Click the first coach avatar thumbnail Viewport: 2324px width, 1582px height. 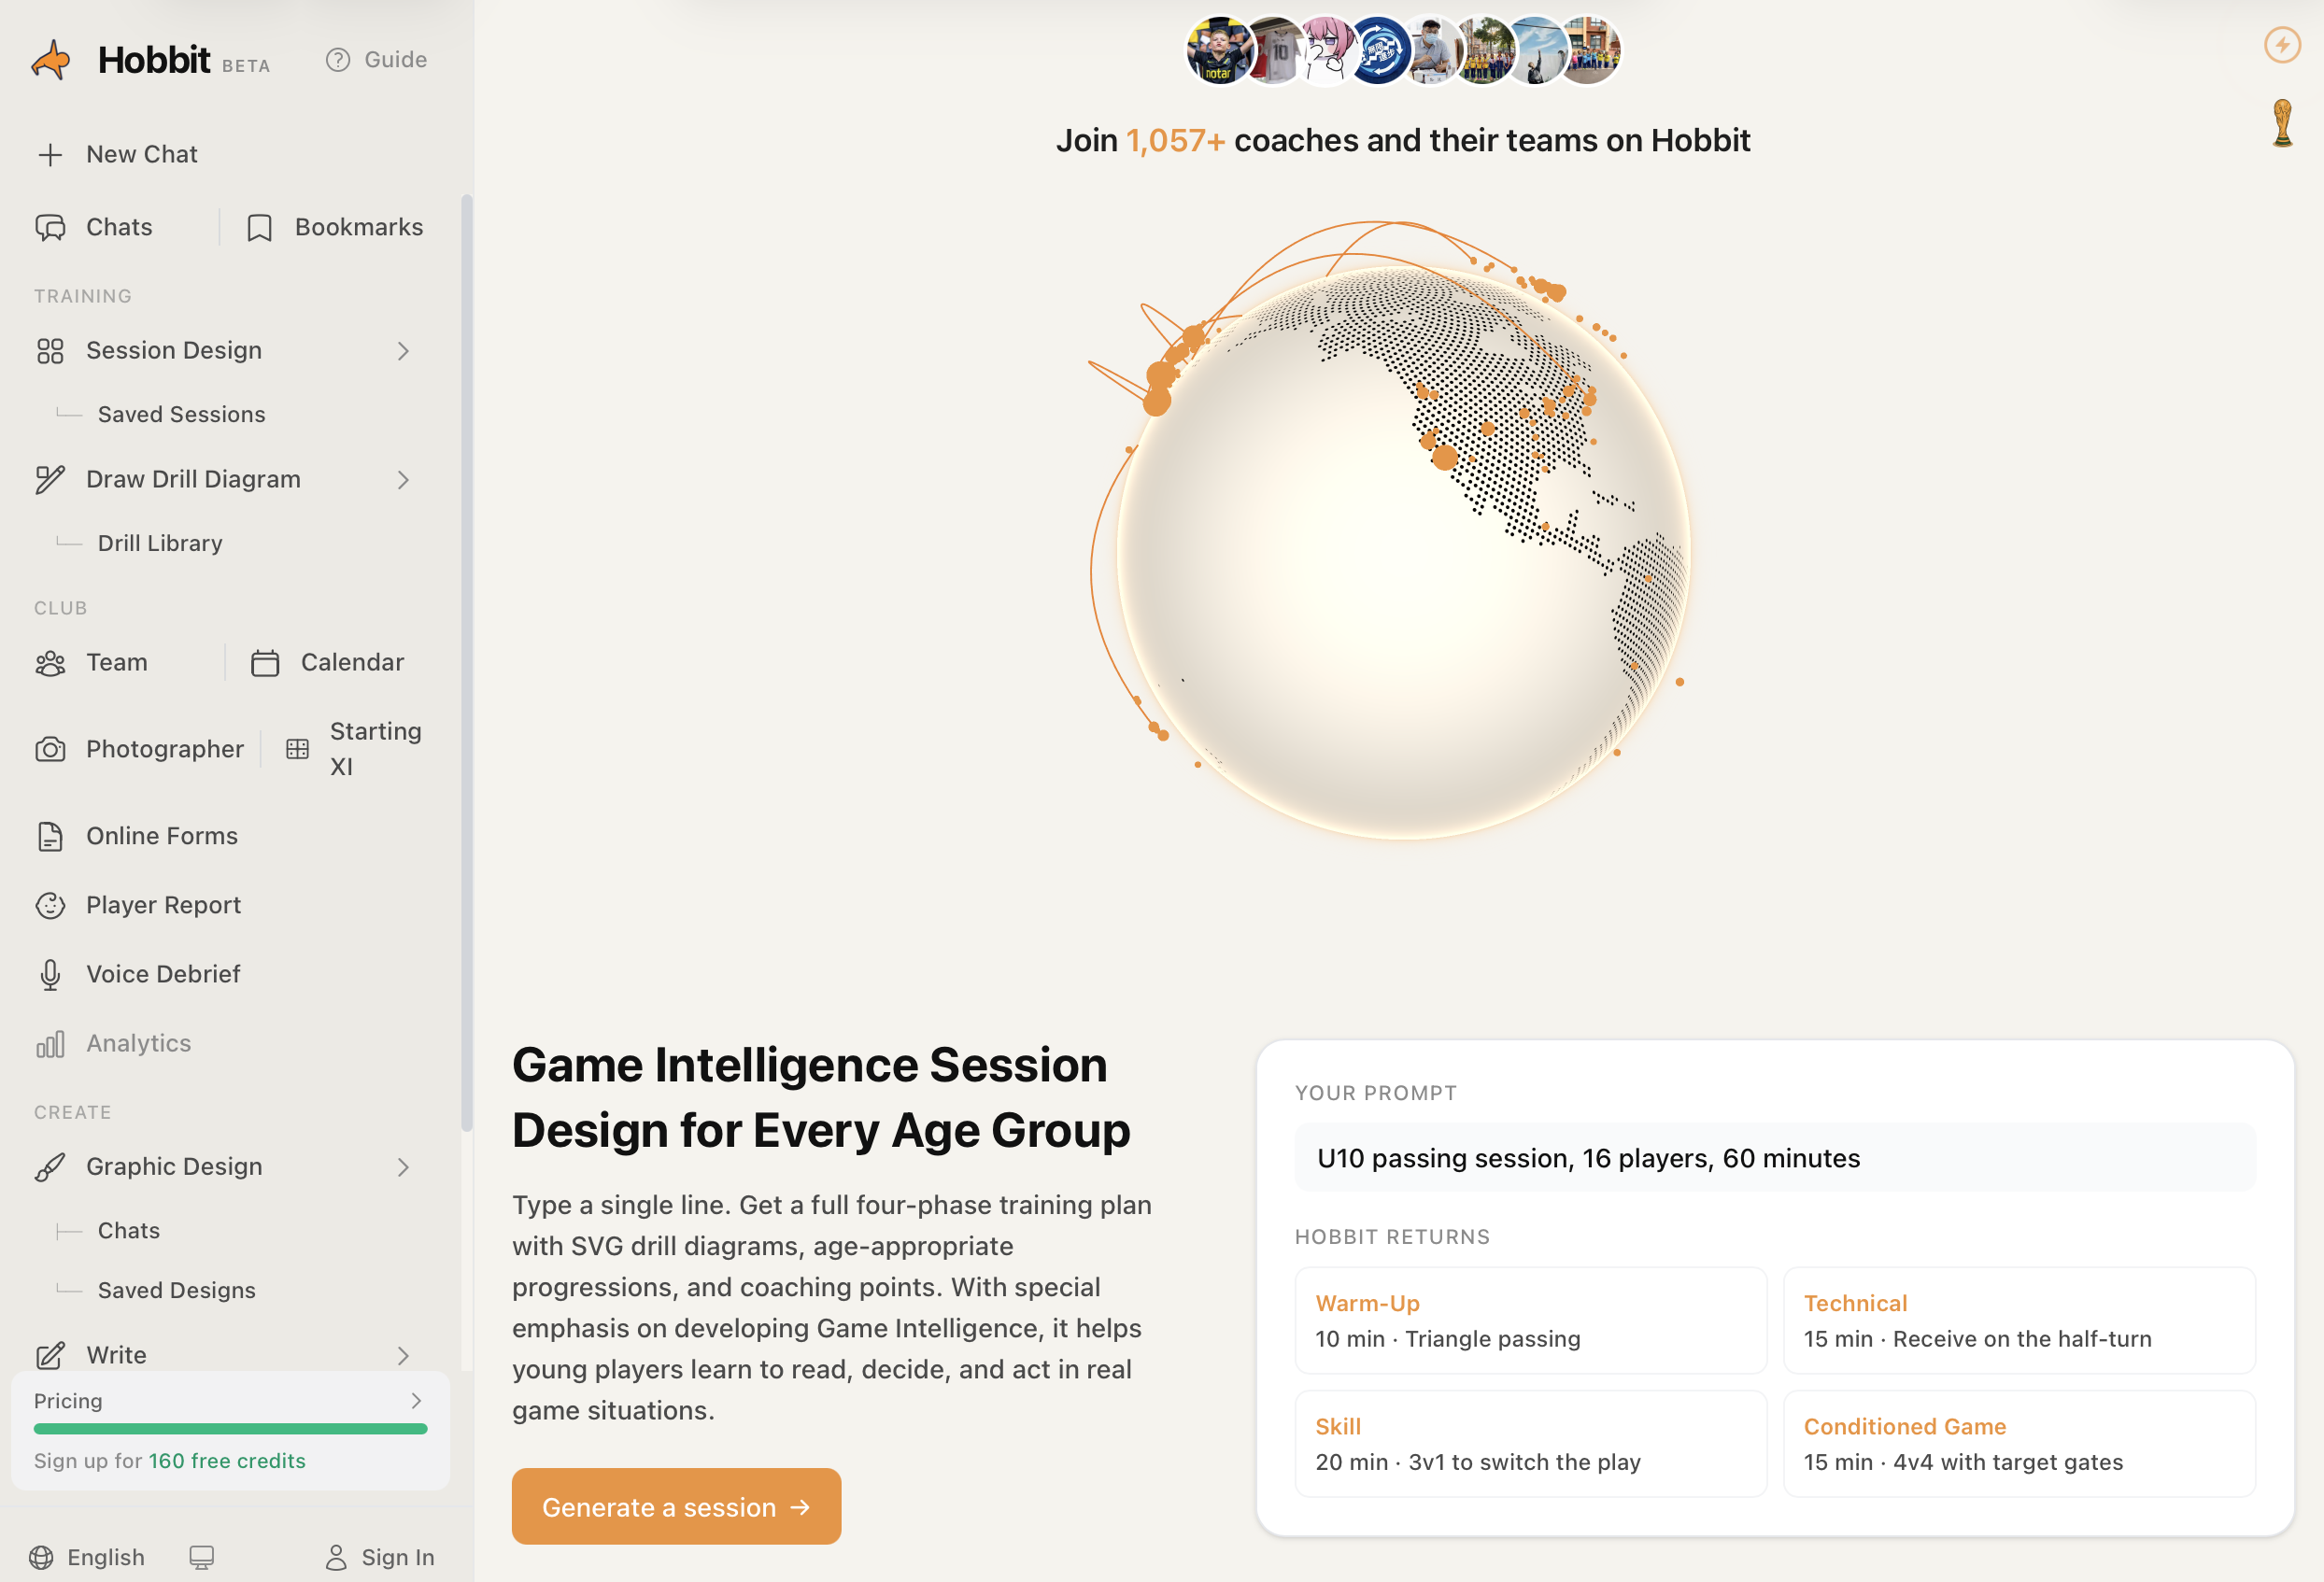(1219, 50)
